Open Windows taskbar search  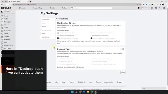76,92
